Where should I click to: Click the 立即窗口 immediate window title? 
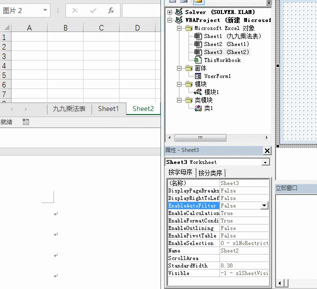coord(286,188)
